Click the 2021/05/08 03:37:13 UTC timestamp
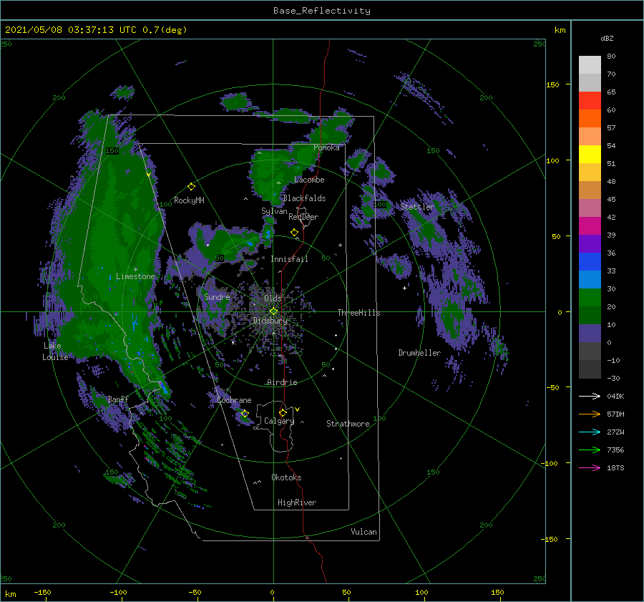Screen dimensions: 644x602 tap(71, 30)
